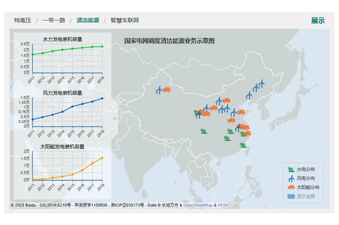Click 2018 data point on wind power chart
Screen dimensions: 339x225
point(101,98)
